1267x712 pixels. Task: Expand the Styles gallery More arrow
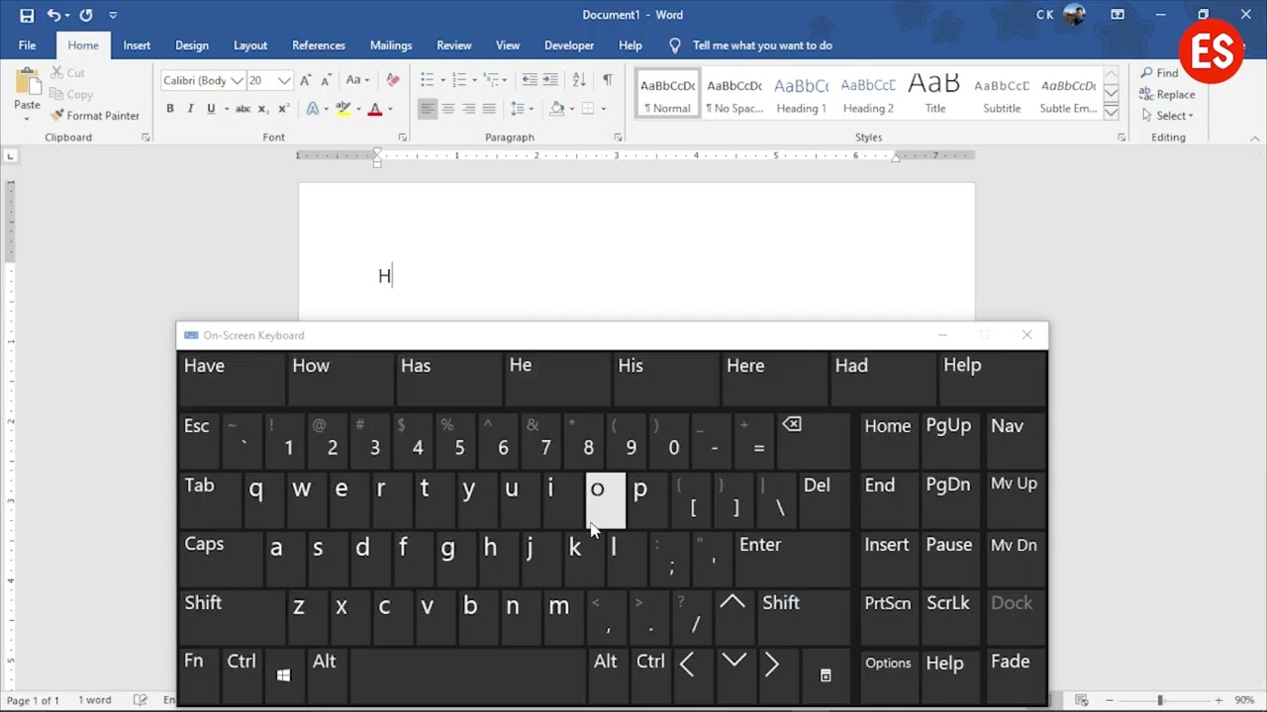pyautogui.click(x=1111, y=114)
